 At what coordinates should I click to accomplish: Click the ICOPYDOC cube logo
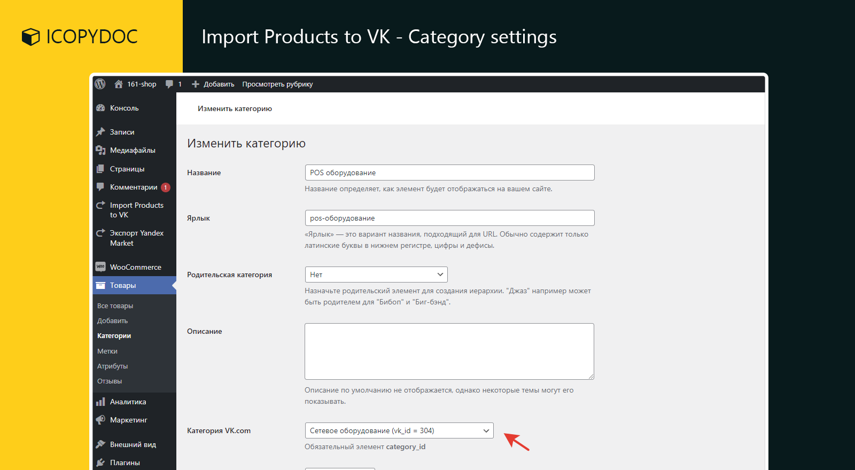30,37
